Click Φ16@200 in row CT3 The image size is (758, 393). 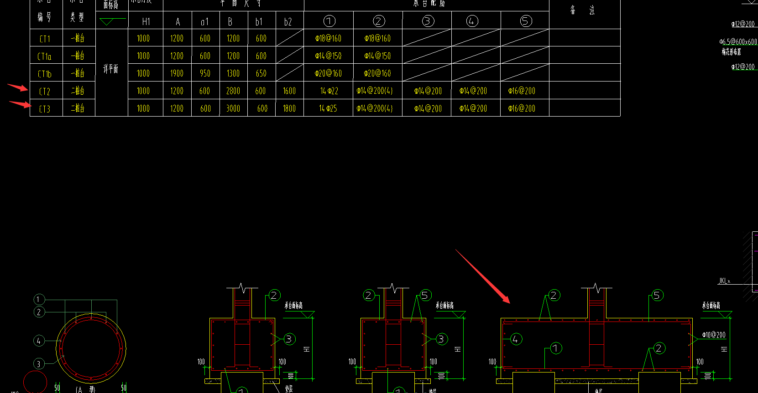click(x=522, y=108)
